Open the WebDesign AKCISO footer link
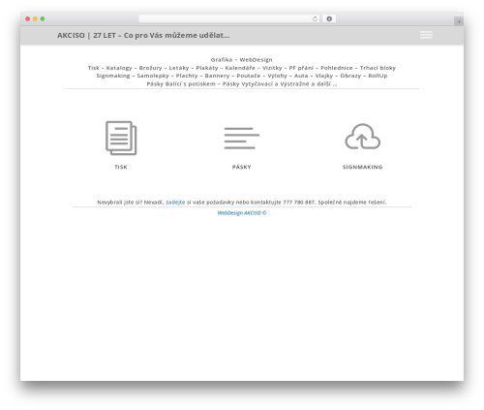The width and height of the screenshot is (484, 410). click(242, 213)
